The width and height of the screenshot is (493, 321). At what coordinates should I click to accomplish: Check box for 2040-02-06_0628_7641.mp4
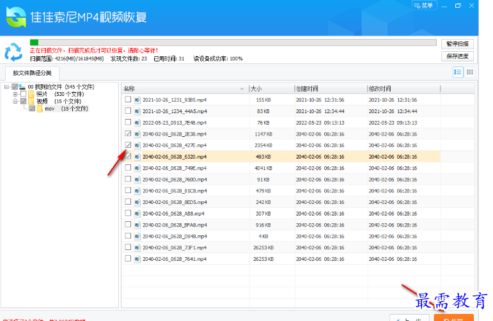tap(128, 258)
